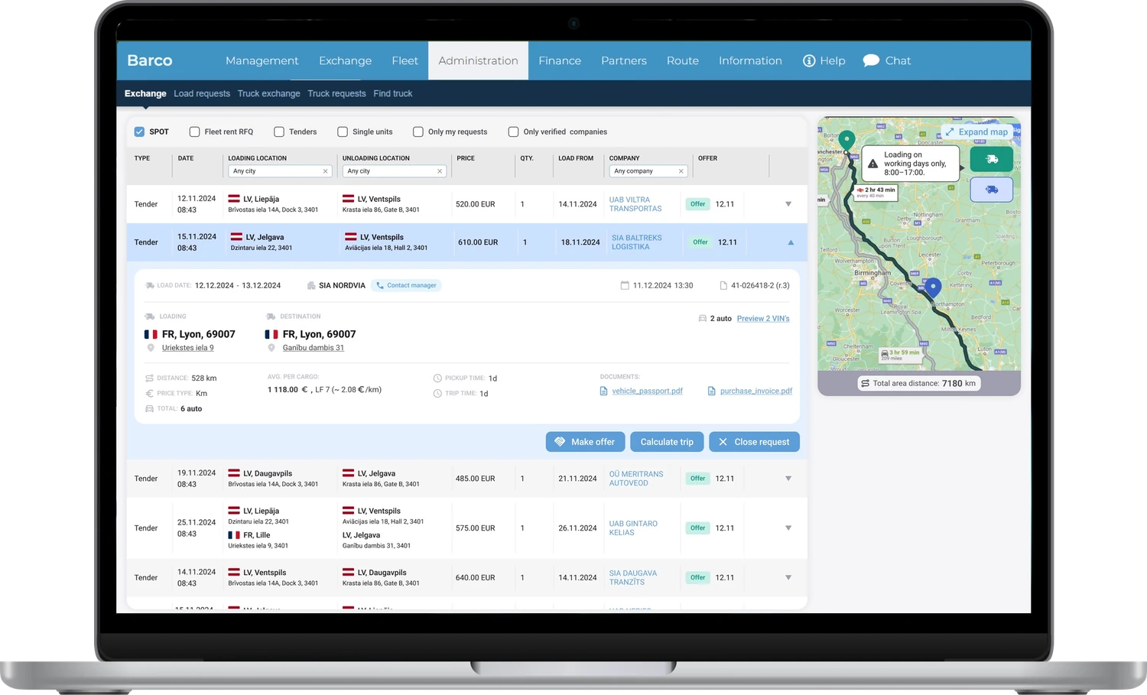Clear the Any company filter (x)
The height and width of the screenshot is (695, 1147).
coord(681,171)
